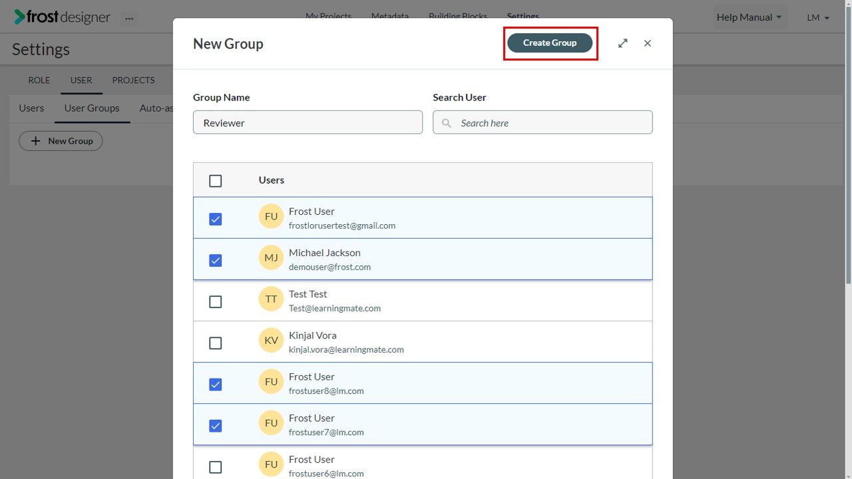Viewport: 852px width, 479px height.
Task: Close the New Group dialog
Action: (648, 43)
